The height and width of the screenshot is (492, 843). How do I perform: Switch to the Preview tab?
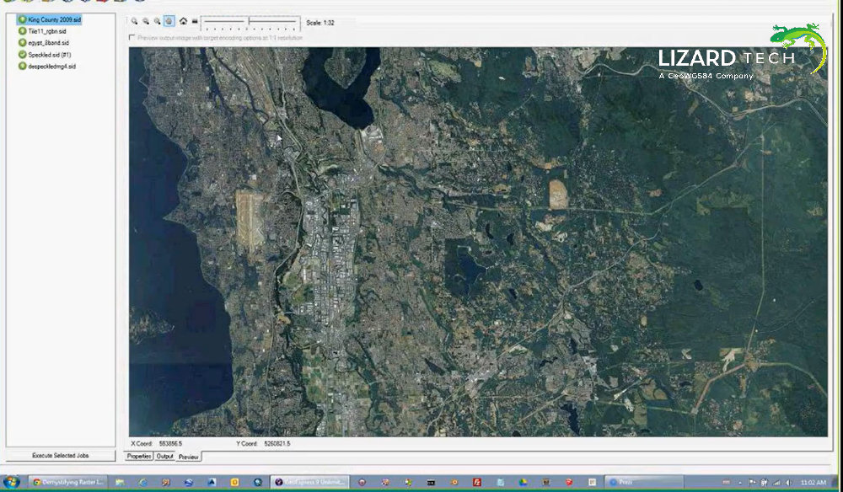coord(189,457)
